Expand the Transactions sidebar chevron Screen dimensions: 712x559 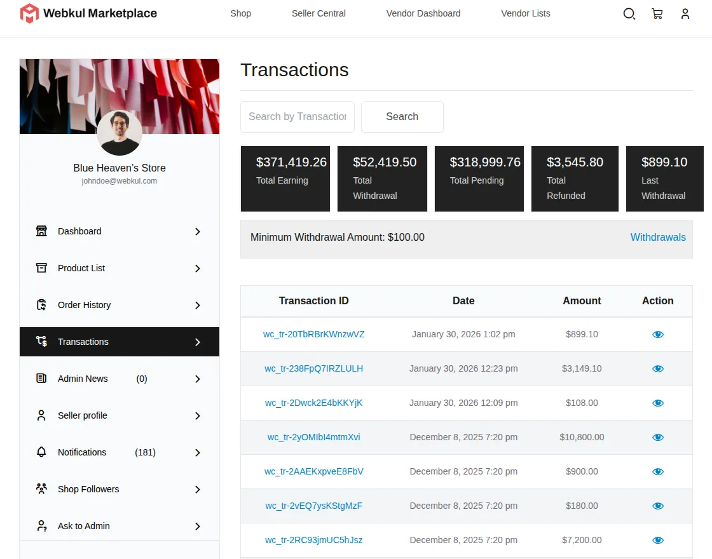point(198,342)
